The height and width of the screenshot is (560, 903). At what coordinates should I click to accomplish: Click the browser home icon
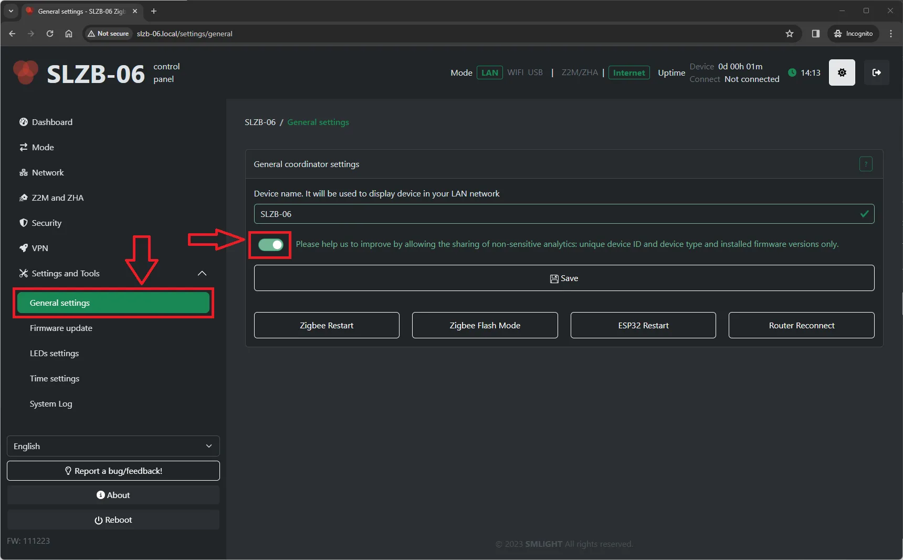[69, 34]
